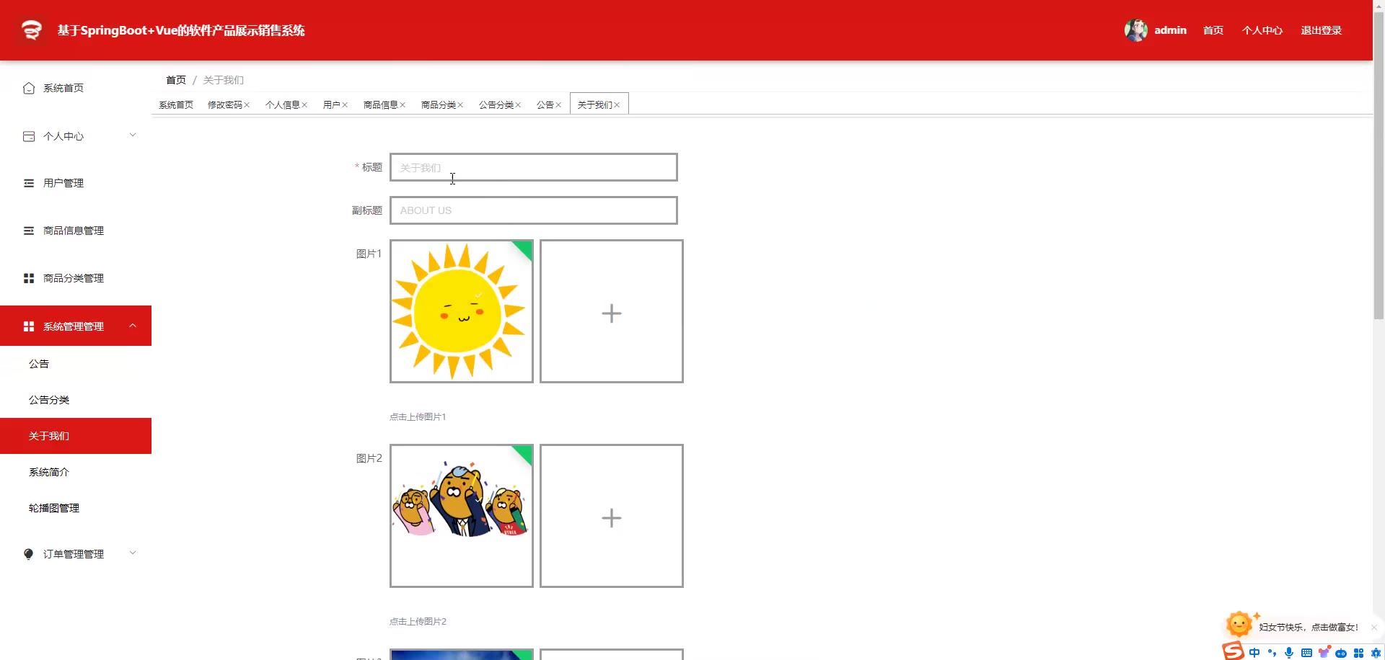Close the 公告分类 tab

coord(518,105)
